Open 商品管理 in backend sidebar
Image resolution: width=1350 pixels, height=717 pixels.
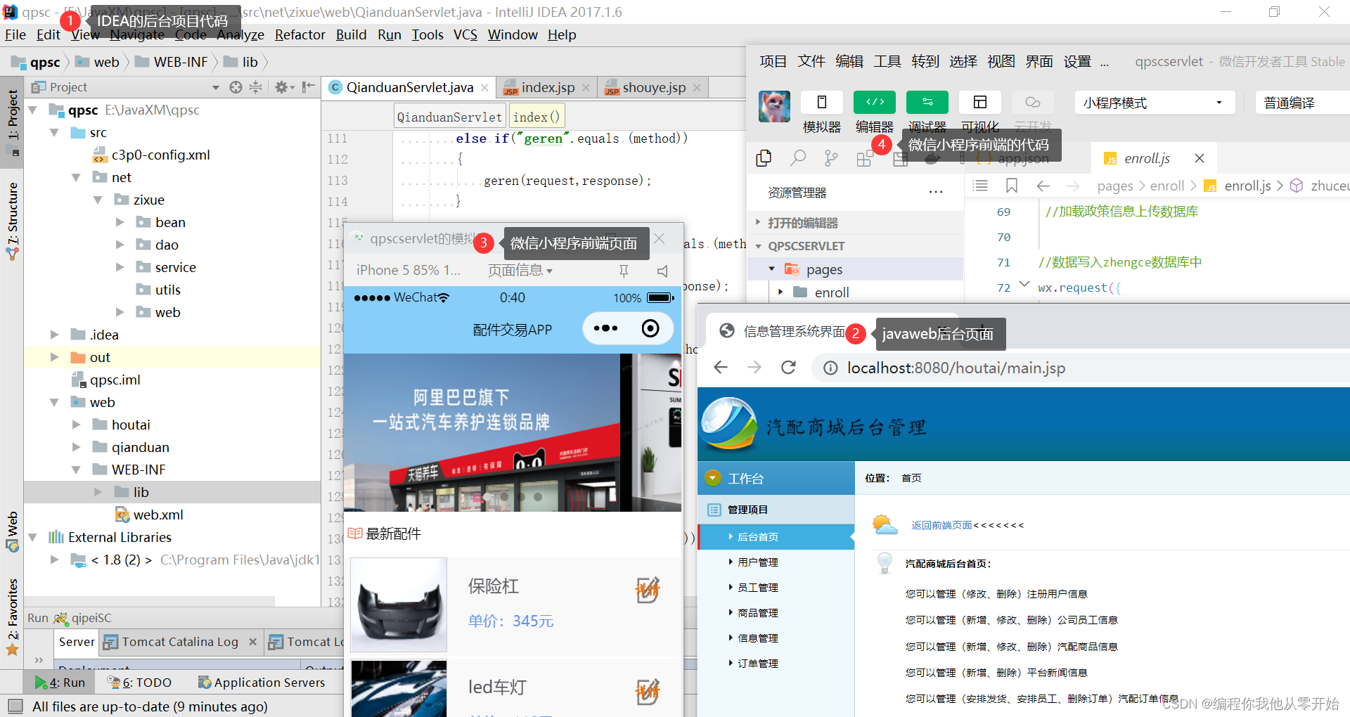coord(757,613)
